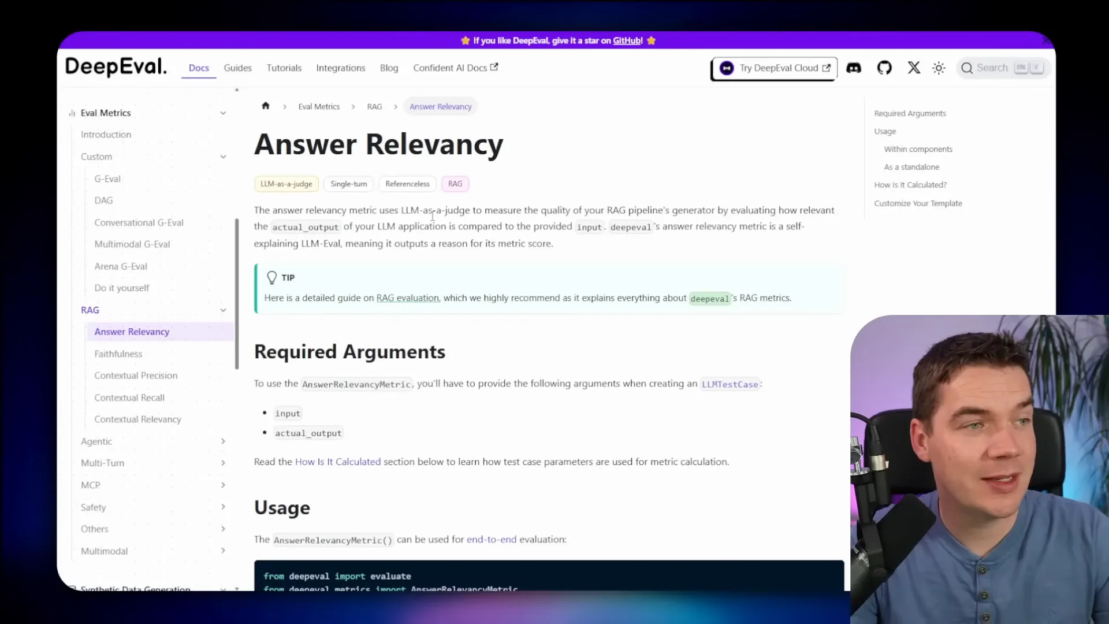Expand the Multi-Turn category chevron
Screen dimensions: 1109x624
coord(223,463)
